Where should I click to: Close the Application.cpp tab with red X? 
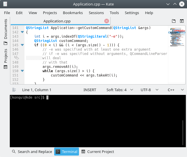click(x=107, y=21)
